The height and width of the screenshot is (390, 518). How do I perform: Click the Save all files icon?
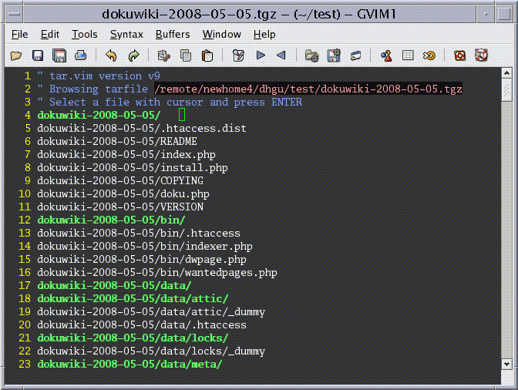click(59, 55)
